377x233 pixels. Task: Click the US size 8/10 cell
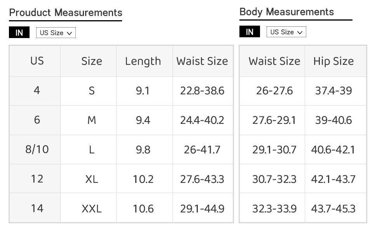coord(37,150)
